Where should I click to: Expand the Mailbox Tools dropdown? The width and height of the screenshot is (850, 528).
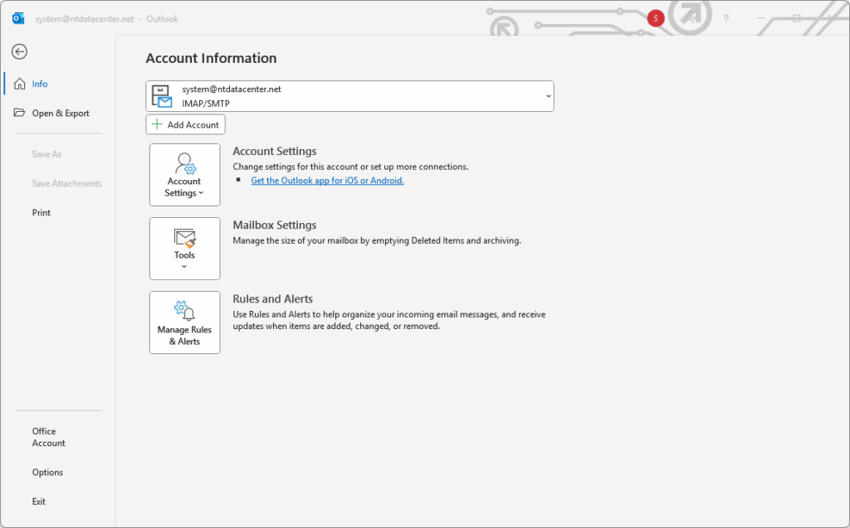coord(184,249)
